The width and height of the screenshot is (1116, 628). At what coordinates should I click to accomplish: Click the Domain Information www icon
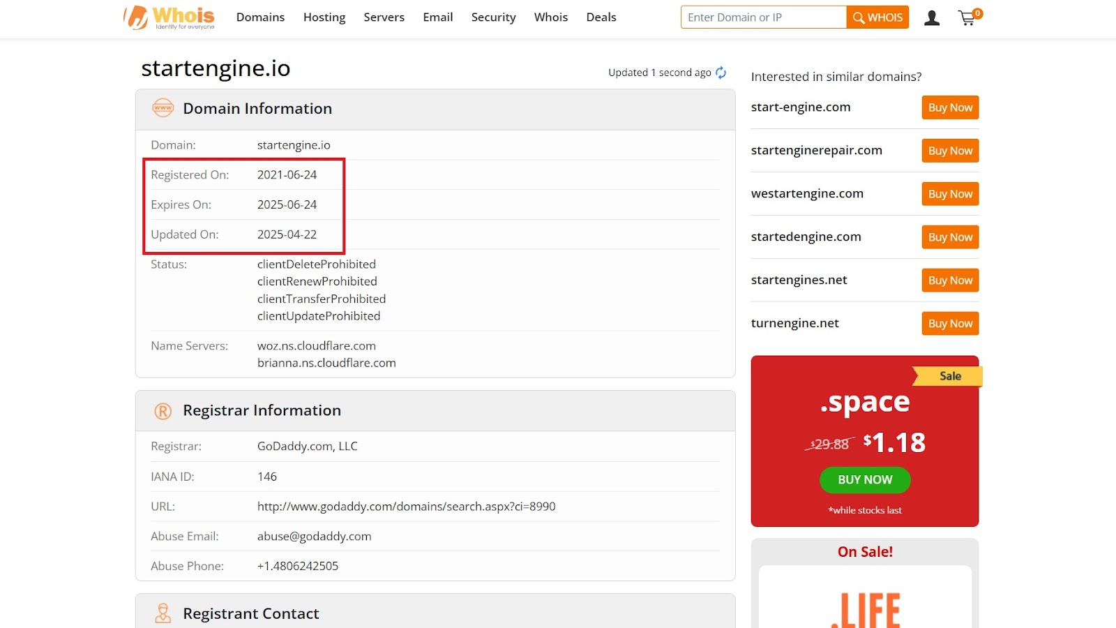tap(163, 108)
